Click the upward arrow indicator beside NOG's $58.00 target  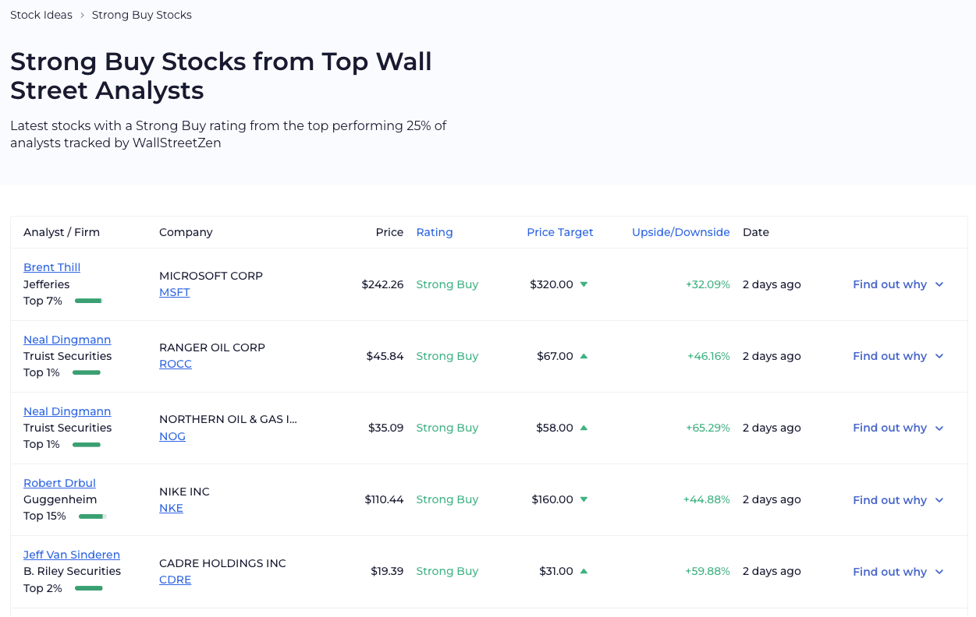(584, 428)
